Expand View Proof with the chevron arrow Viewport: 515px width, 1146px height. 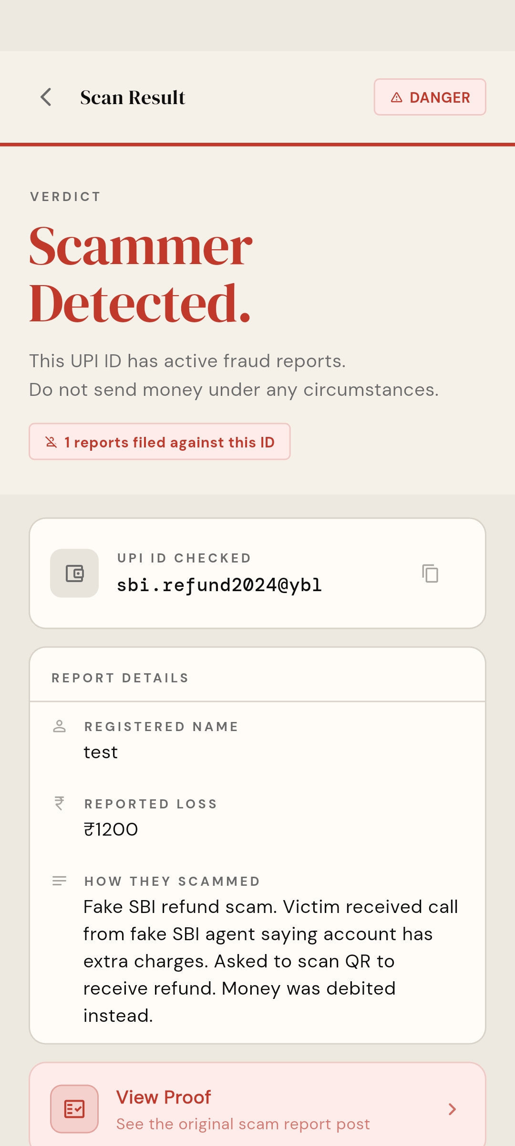(x=452, y=1109)
